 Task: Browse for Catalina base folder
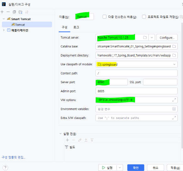point(174,46)
